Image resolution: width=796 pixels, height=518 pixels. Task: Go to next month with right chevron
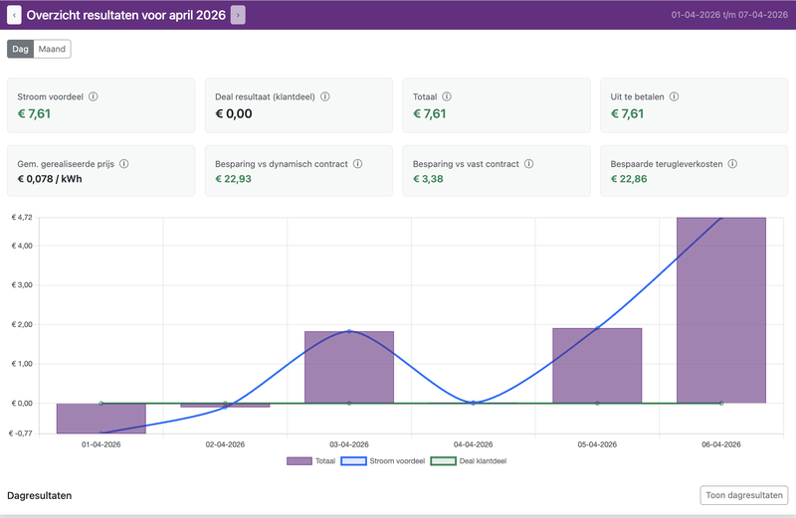click(x=238, y=15)
